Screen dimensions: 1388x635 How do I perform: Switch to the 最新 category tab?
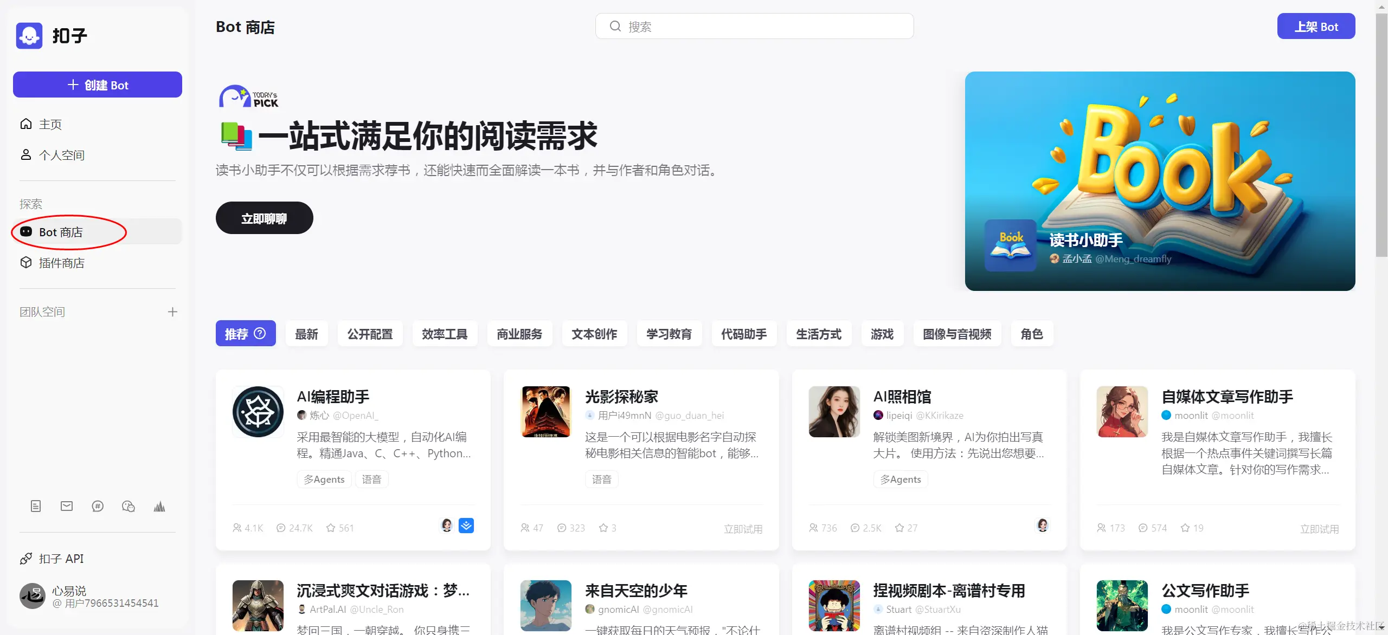coord(306,334)
